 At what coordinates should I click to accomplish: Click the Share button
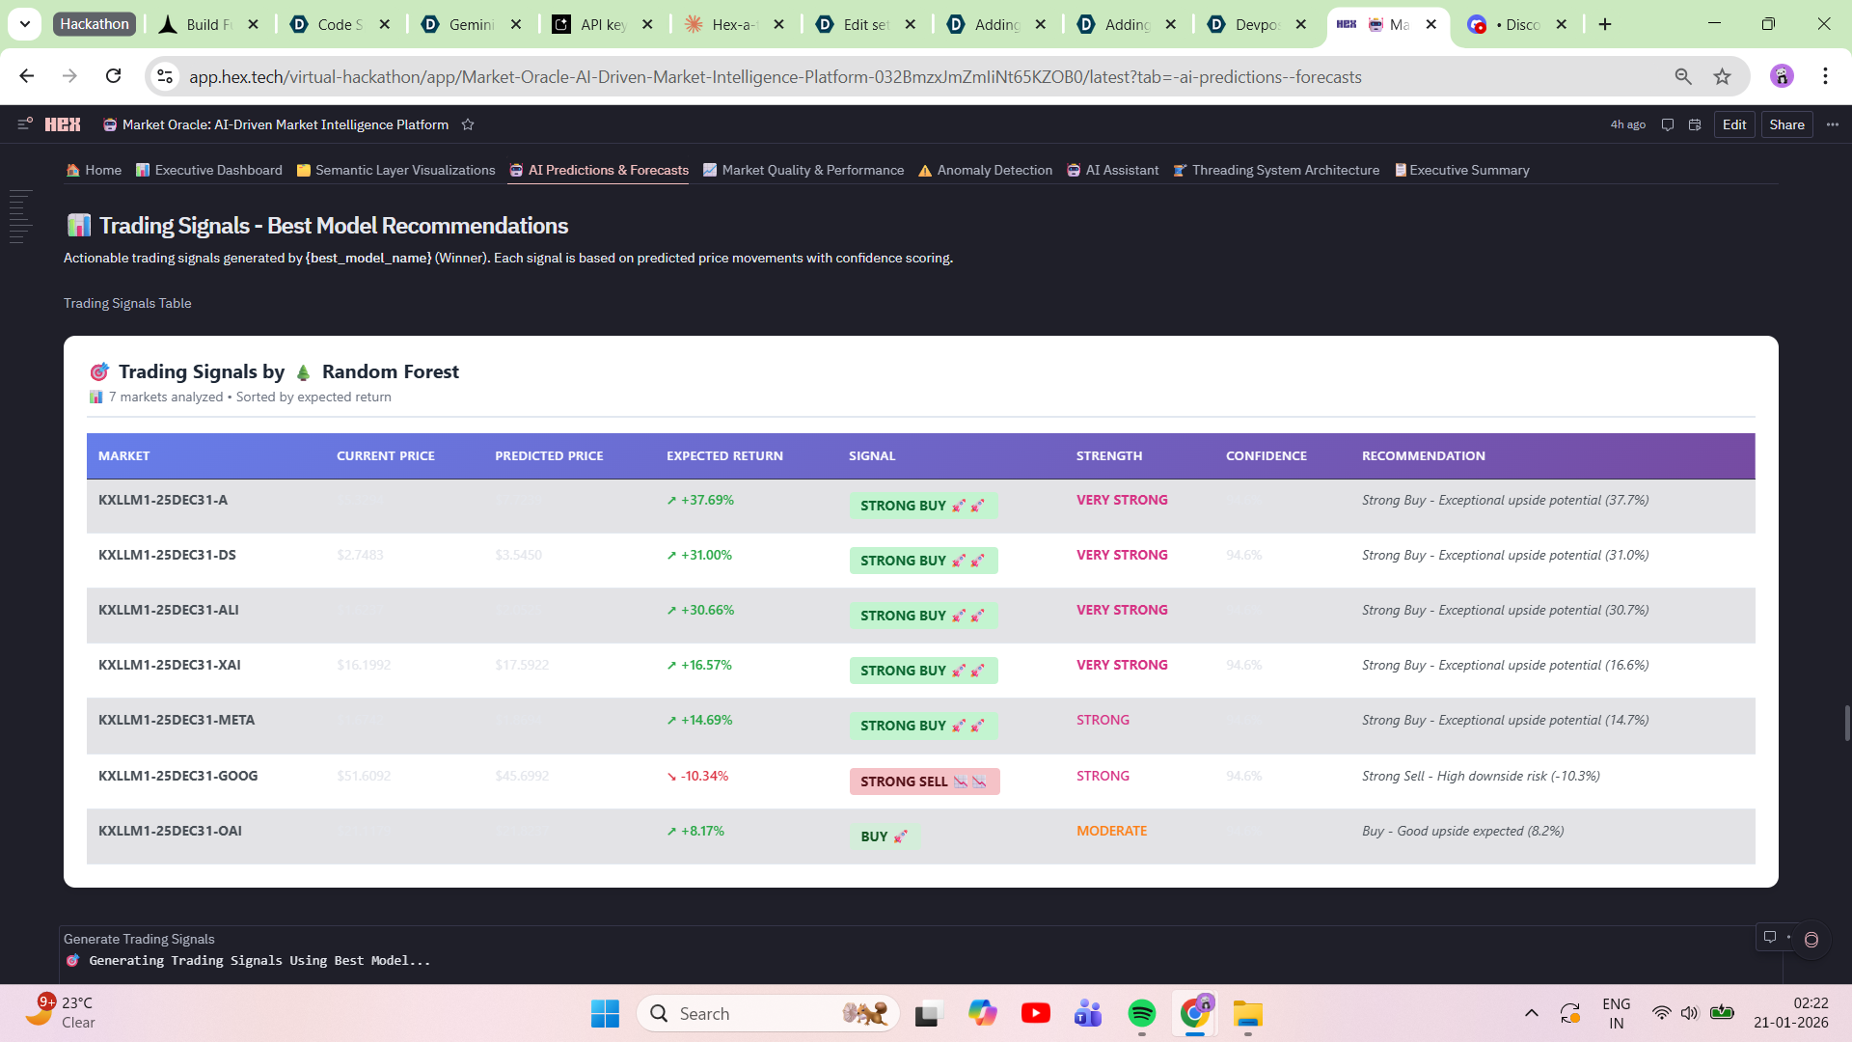point(1786,124)
